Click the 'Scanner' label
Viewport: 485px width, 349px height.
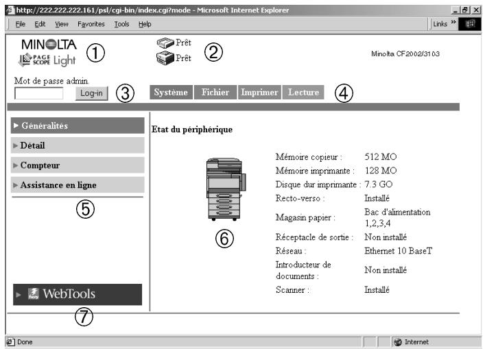point(292,290)
